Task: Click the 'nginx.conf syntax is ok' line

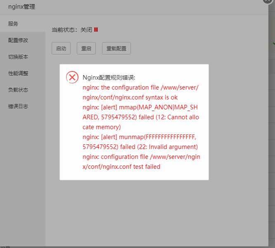Action: (130, 97)
